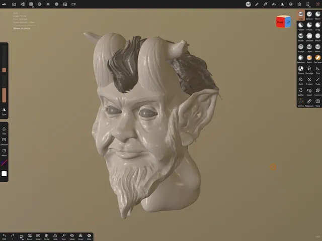Open the pencil stroke menu
Screen dimensions: 322x241
[x=257, y=4]
